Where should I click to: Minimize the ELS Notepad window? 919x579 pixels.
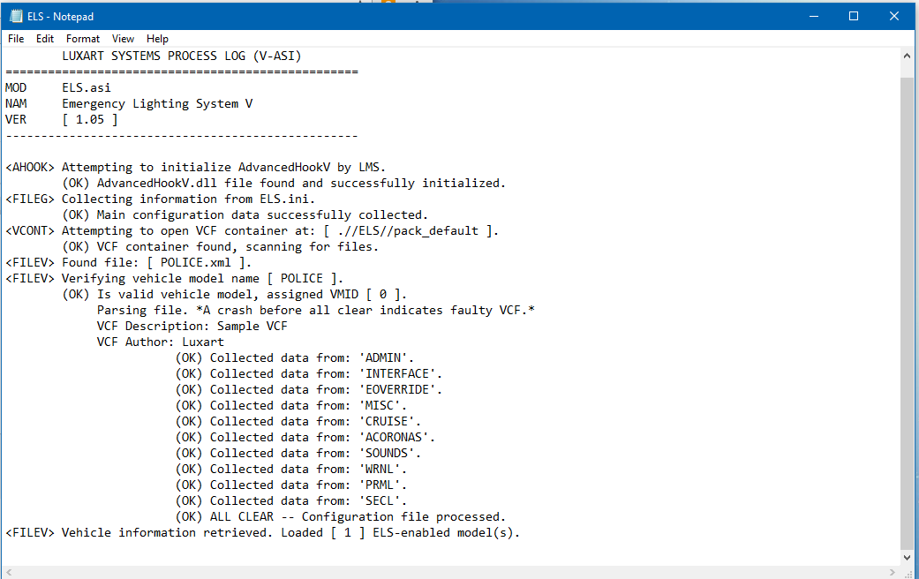[812, 16]
